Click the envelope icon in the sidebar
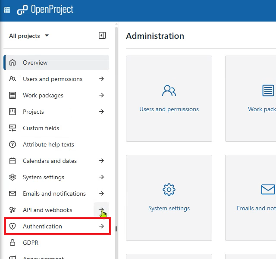276x259 pixels. click(13, 193)
